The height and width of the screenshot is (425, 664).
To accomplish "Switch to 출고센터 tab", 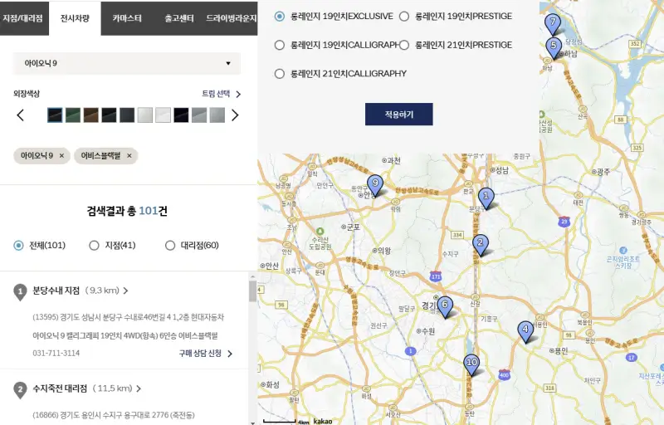I will tap(179, 18).
